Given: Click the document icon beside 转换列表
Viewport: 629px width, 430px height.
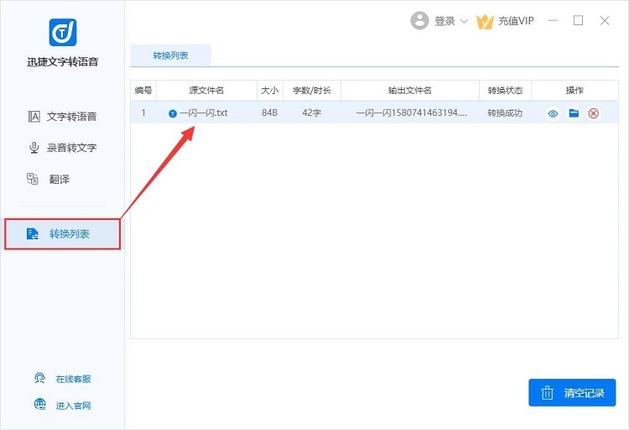Looking at the screenshot, I should [32, 233].
